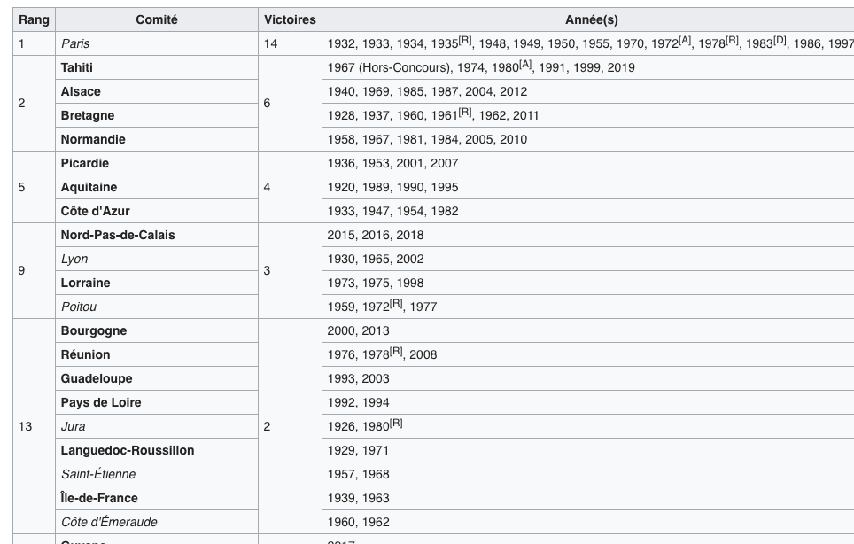The height and width of the screenshot is (544, 854).
Task: Click the [R] footnote in Bretagne row
Action: pyautogui.click(x=465, y=113)
